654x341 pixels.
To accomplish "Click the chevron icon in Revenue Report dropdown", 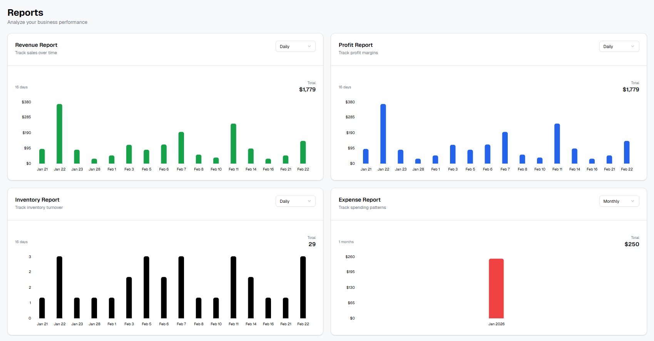I will [x=309, y=46].
